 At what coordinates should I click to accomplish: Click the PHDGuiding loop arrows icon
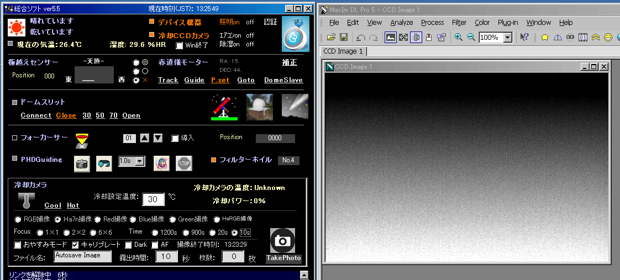point(104,163)
